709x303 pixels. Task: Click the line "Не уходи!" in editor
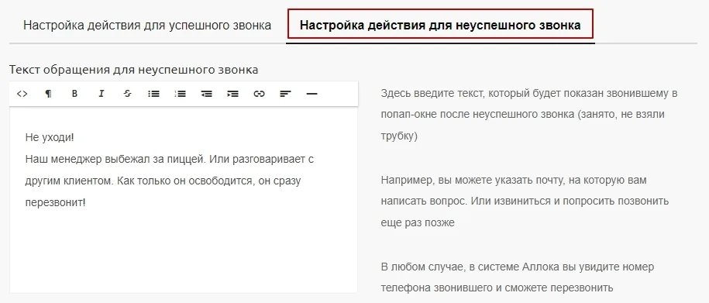50,138
